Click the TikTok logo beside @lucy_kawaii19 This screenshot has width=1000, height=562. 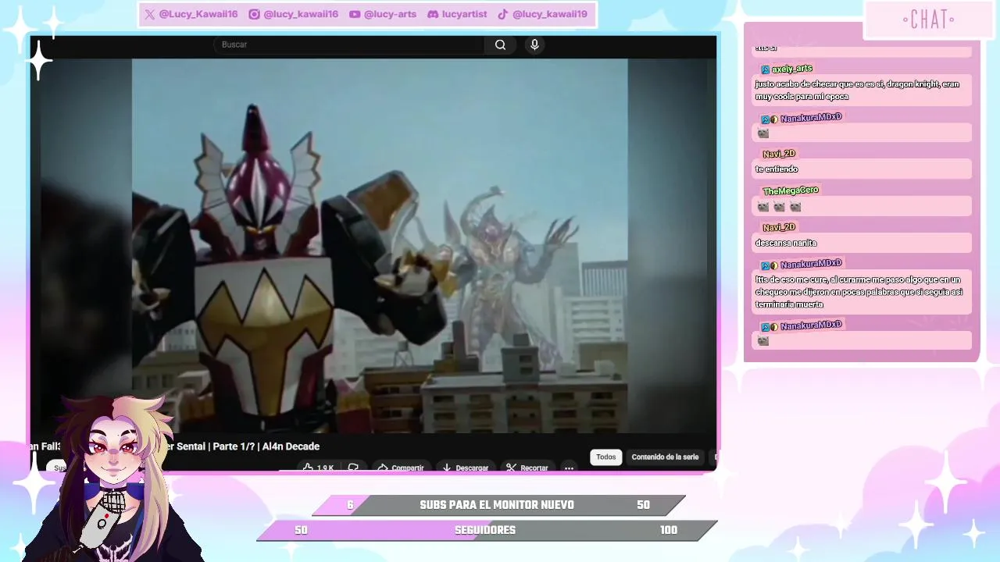[503, 14]
